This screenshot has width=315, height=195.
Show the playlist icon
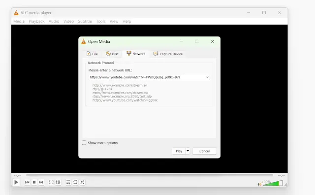[68, 182]
